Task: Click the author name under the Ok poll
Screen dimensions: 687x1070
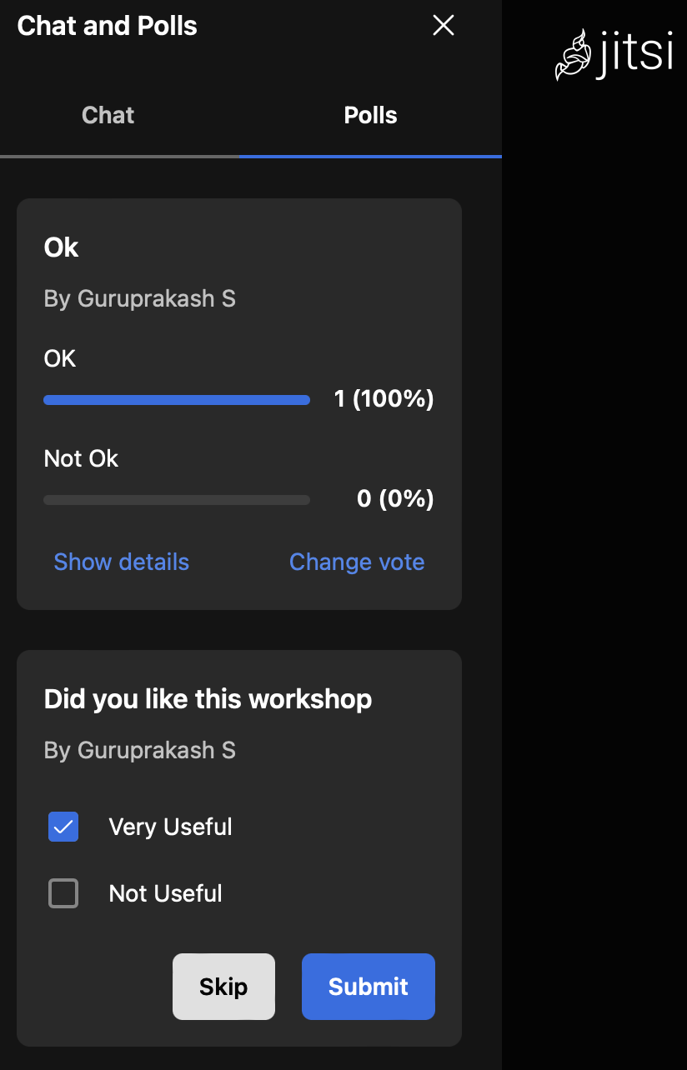Action: coord(140,298)
